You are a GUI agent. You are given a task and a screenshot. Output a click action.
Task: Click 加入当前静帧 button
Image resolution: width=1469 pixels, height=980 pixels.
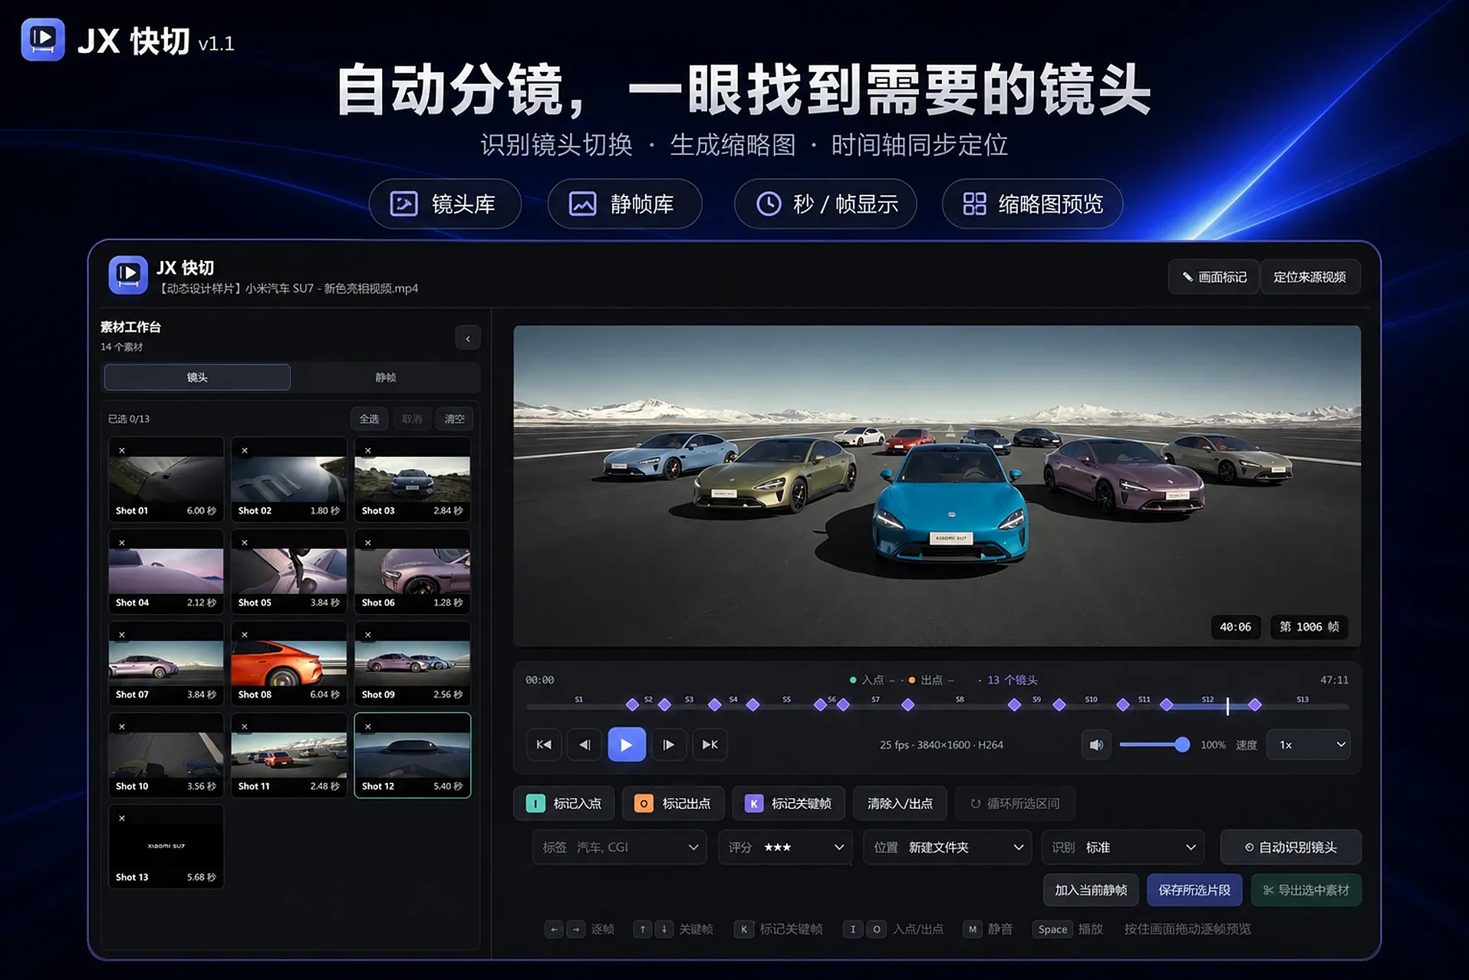[x=1091, y=890]
